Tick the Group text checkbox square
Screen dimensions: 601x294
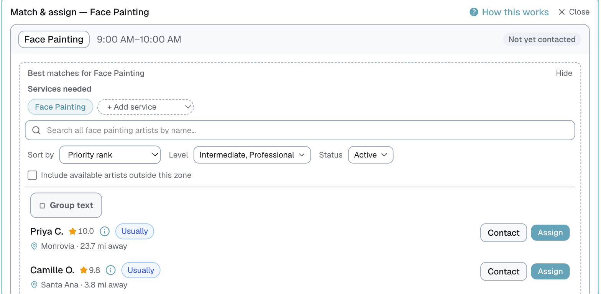(x=42, y=206)
